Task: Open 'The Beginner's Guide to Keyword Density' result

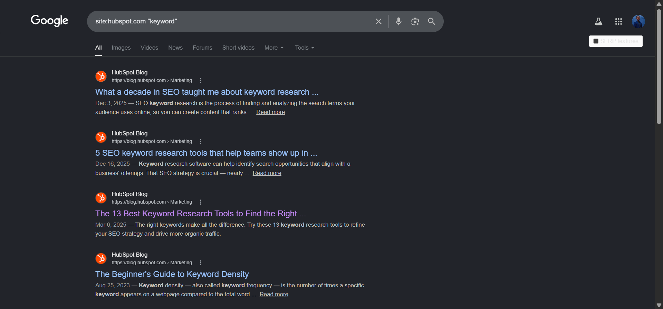Action: (x=172, y=274)
